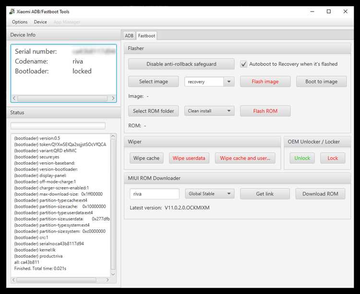
Task: Click Wipe cache and userdata button
Action: coord(245,158)
